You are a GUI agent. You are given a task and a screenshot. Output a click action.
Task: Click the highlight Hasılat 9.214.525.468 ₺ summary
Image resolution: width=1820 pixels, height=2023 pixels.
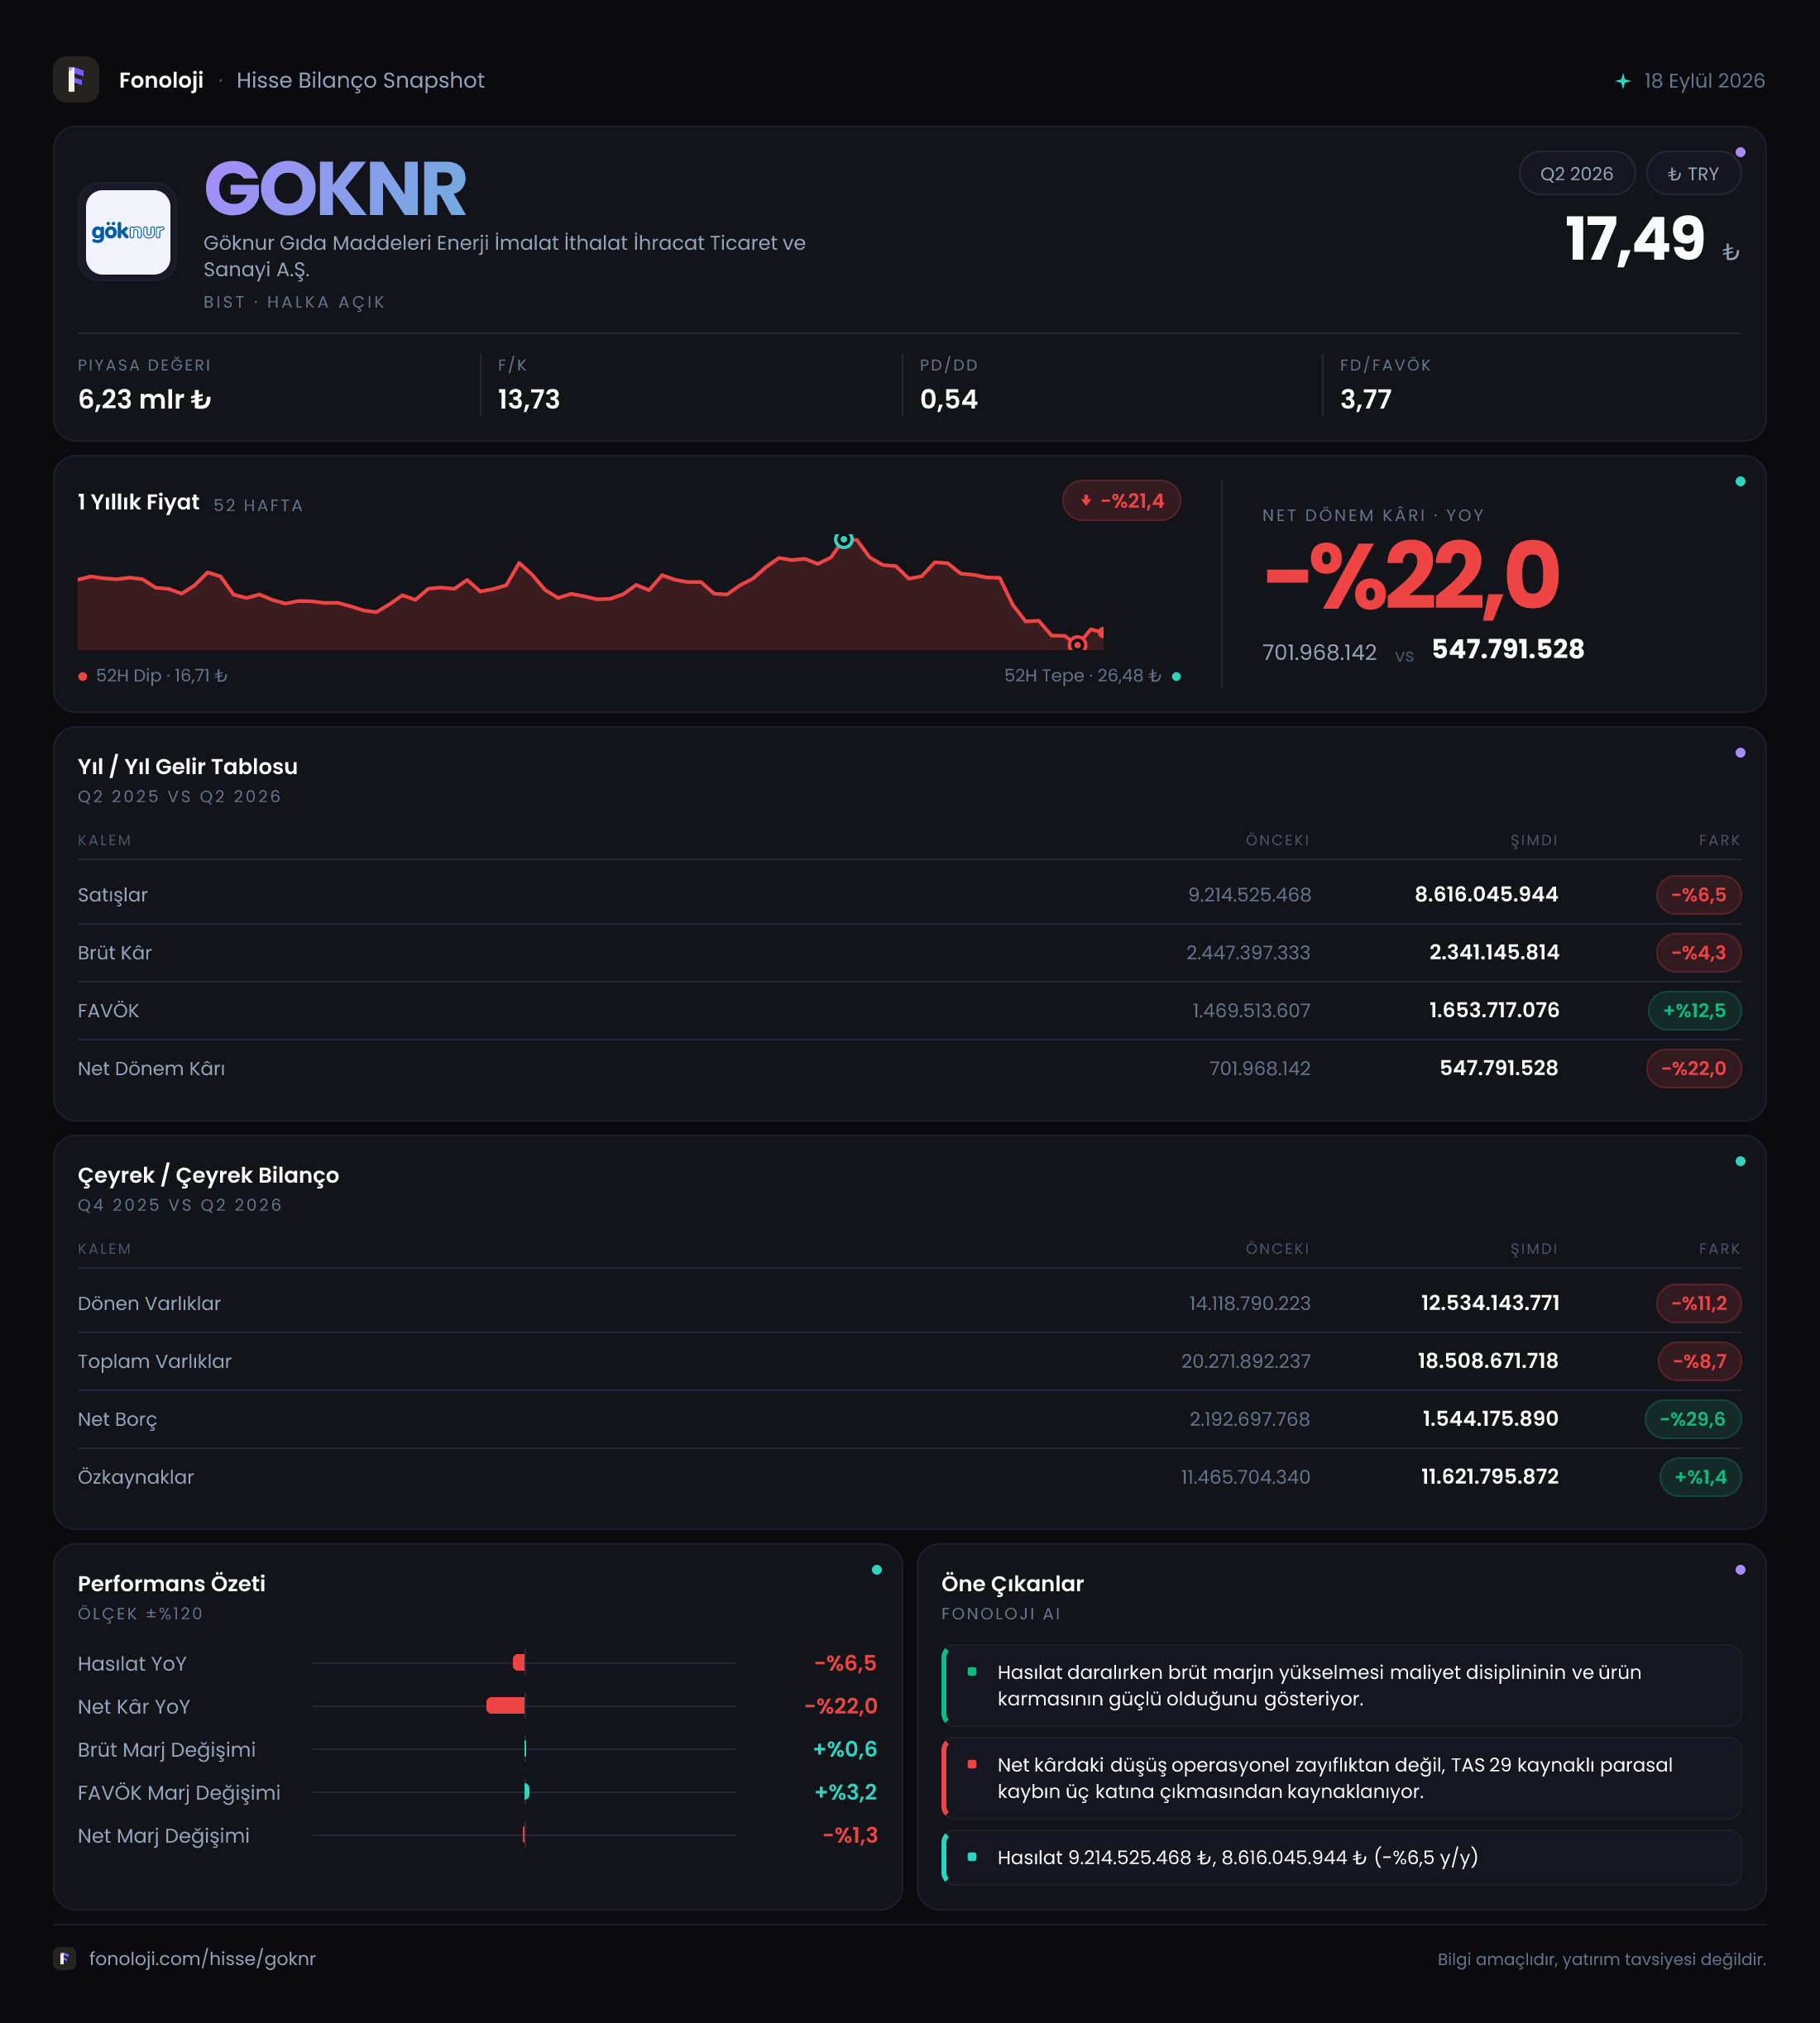coord(1341,1857)
